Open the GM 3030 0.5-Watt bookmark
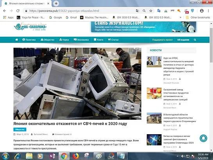Screen dimensions: 213x160 click(126, 17)
